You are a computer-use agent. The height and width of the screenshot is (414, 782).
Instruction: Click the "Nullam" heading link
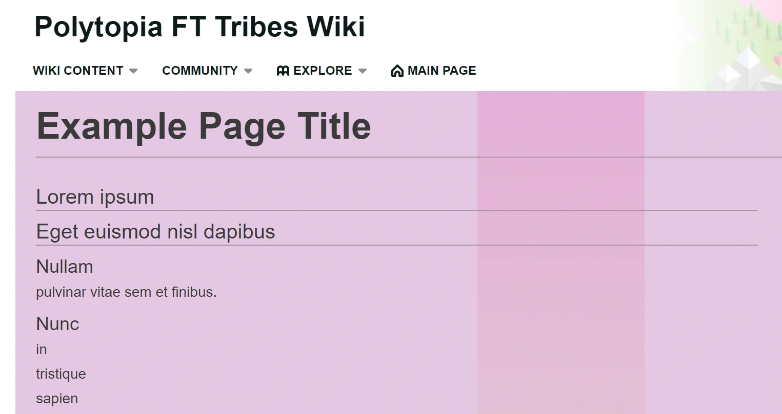click(64, 267)
